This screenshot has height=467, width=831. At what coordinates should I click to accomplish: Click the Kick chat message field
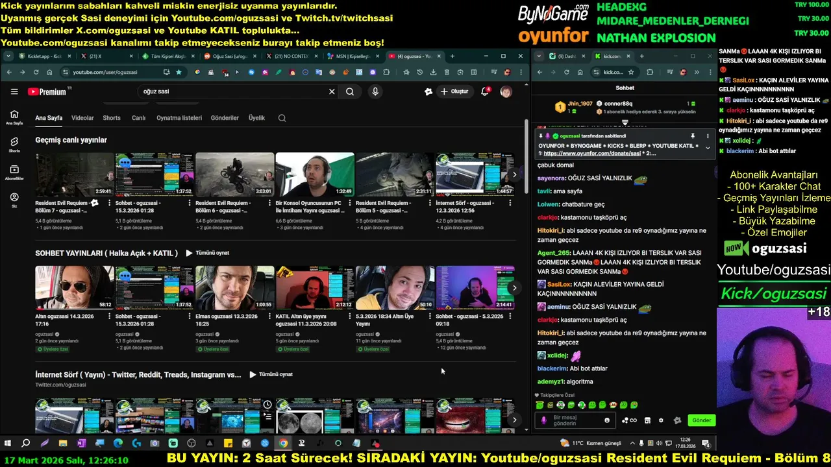(x=575, y=420)
